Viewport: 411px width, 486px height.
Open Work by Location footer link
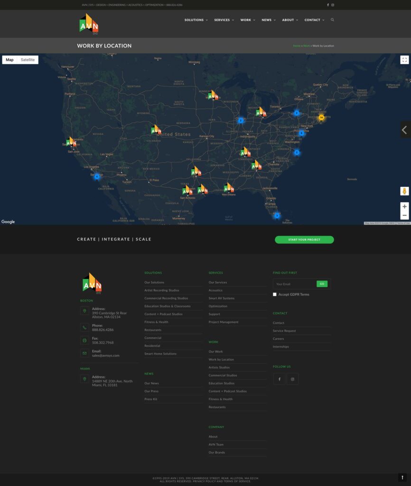tap(221, 360)
